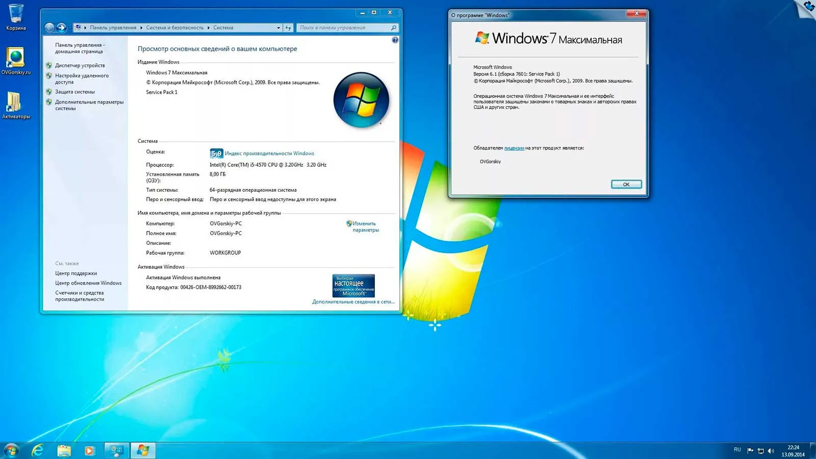Select the product ID 00426-OEM-8992662-00173 text

(211, 287)
